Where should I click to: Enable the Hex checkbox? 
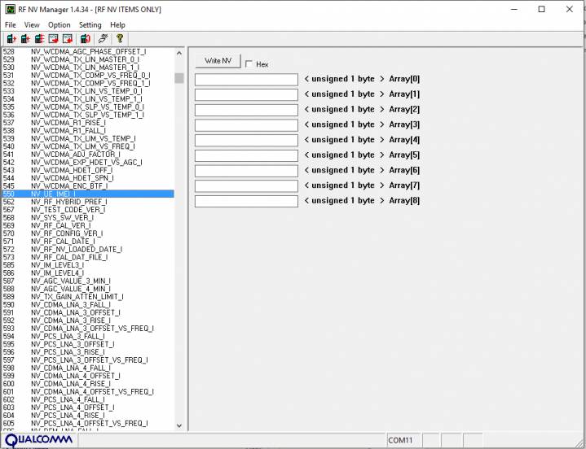[249, 64]
